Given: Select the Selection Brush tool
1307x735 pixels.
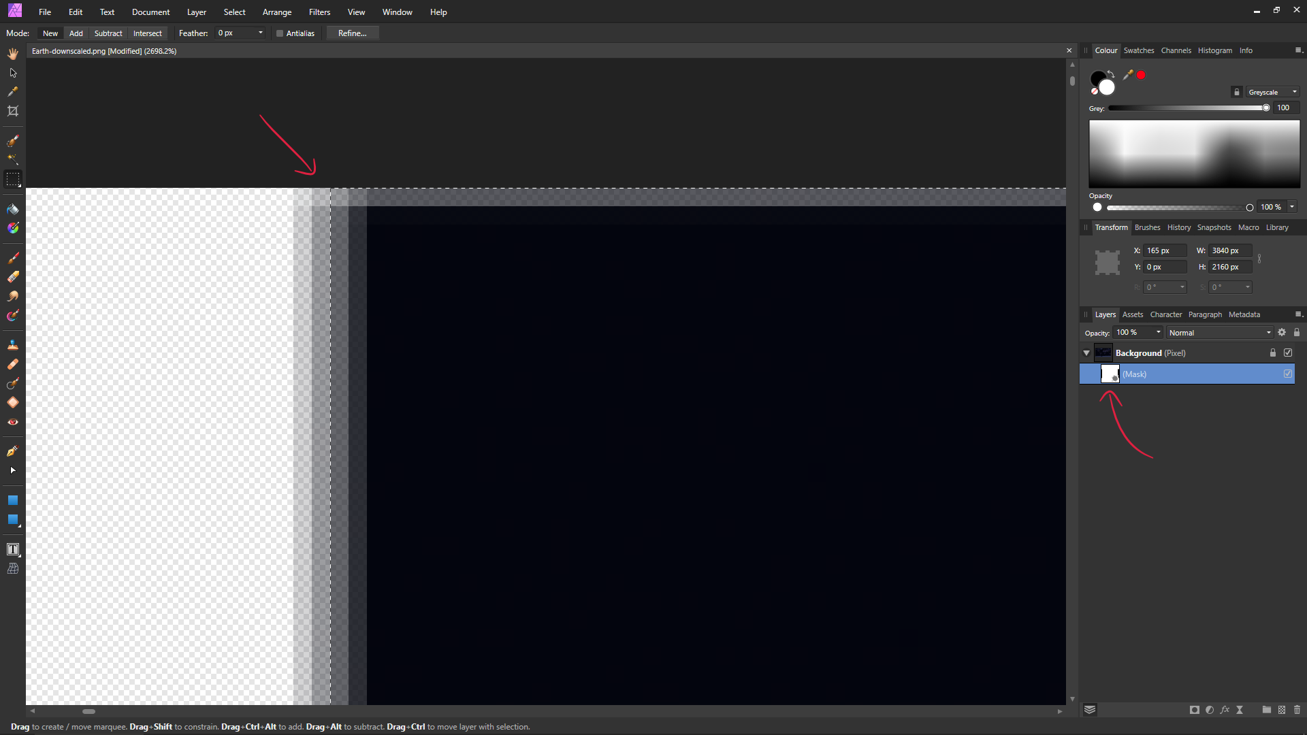Looking at the screenshot, I should pos(13,141).
